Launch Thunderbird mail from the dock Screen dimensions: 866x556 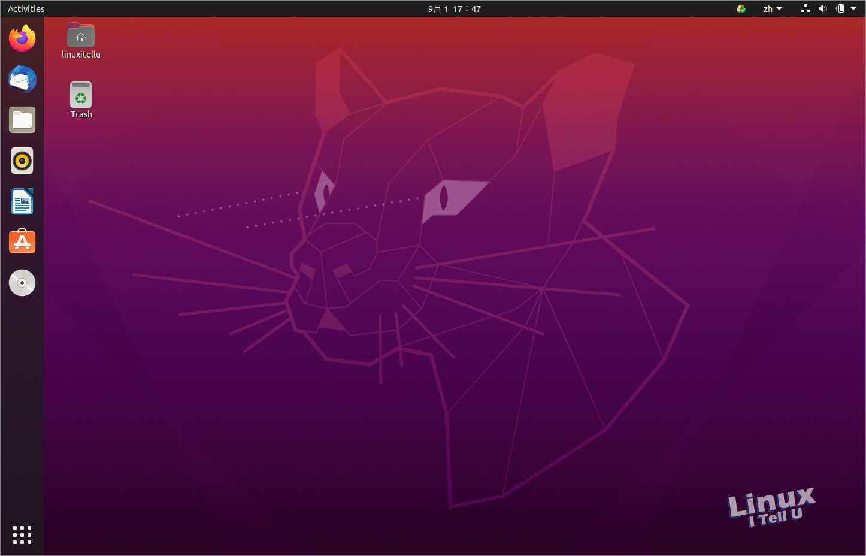(22, 79)
